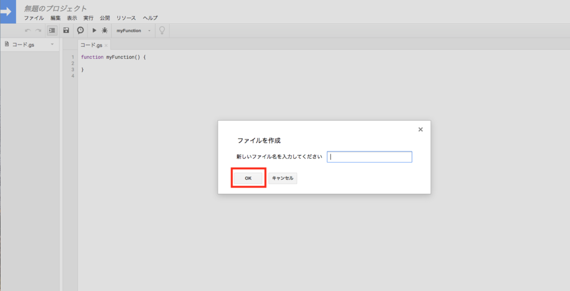570x291 pixels.
Task: Open the myFunction selector dropdown
Action: click(134, 31)
